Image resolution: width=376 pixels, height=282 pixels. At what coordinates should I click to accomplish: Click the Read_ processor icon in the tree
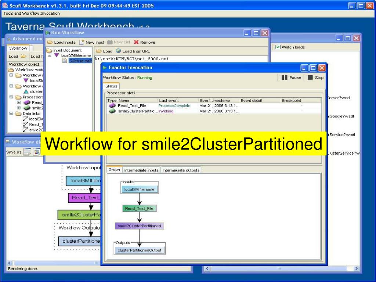(27, 102)
